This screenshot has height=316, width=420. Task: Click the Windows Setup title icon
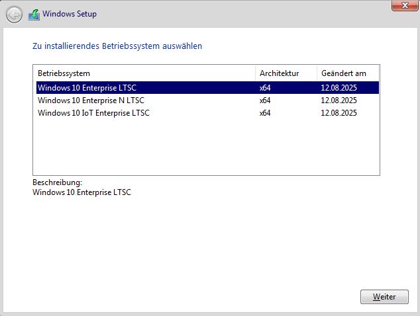(34, 15)
